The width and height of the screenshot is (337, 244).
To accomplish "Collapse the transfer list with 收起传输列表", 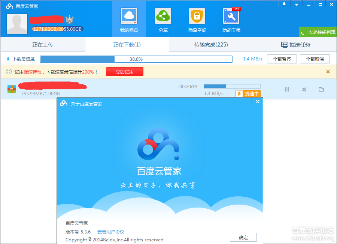I will coord(318,32).
